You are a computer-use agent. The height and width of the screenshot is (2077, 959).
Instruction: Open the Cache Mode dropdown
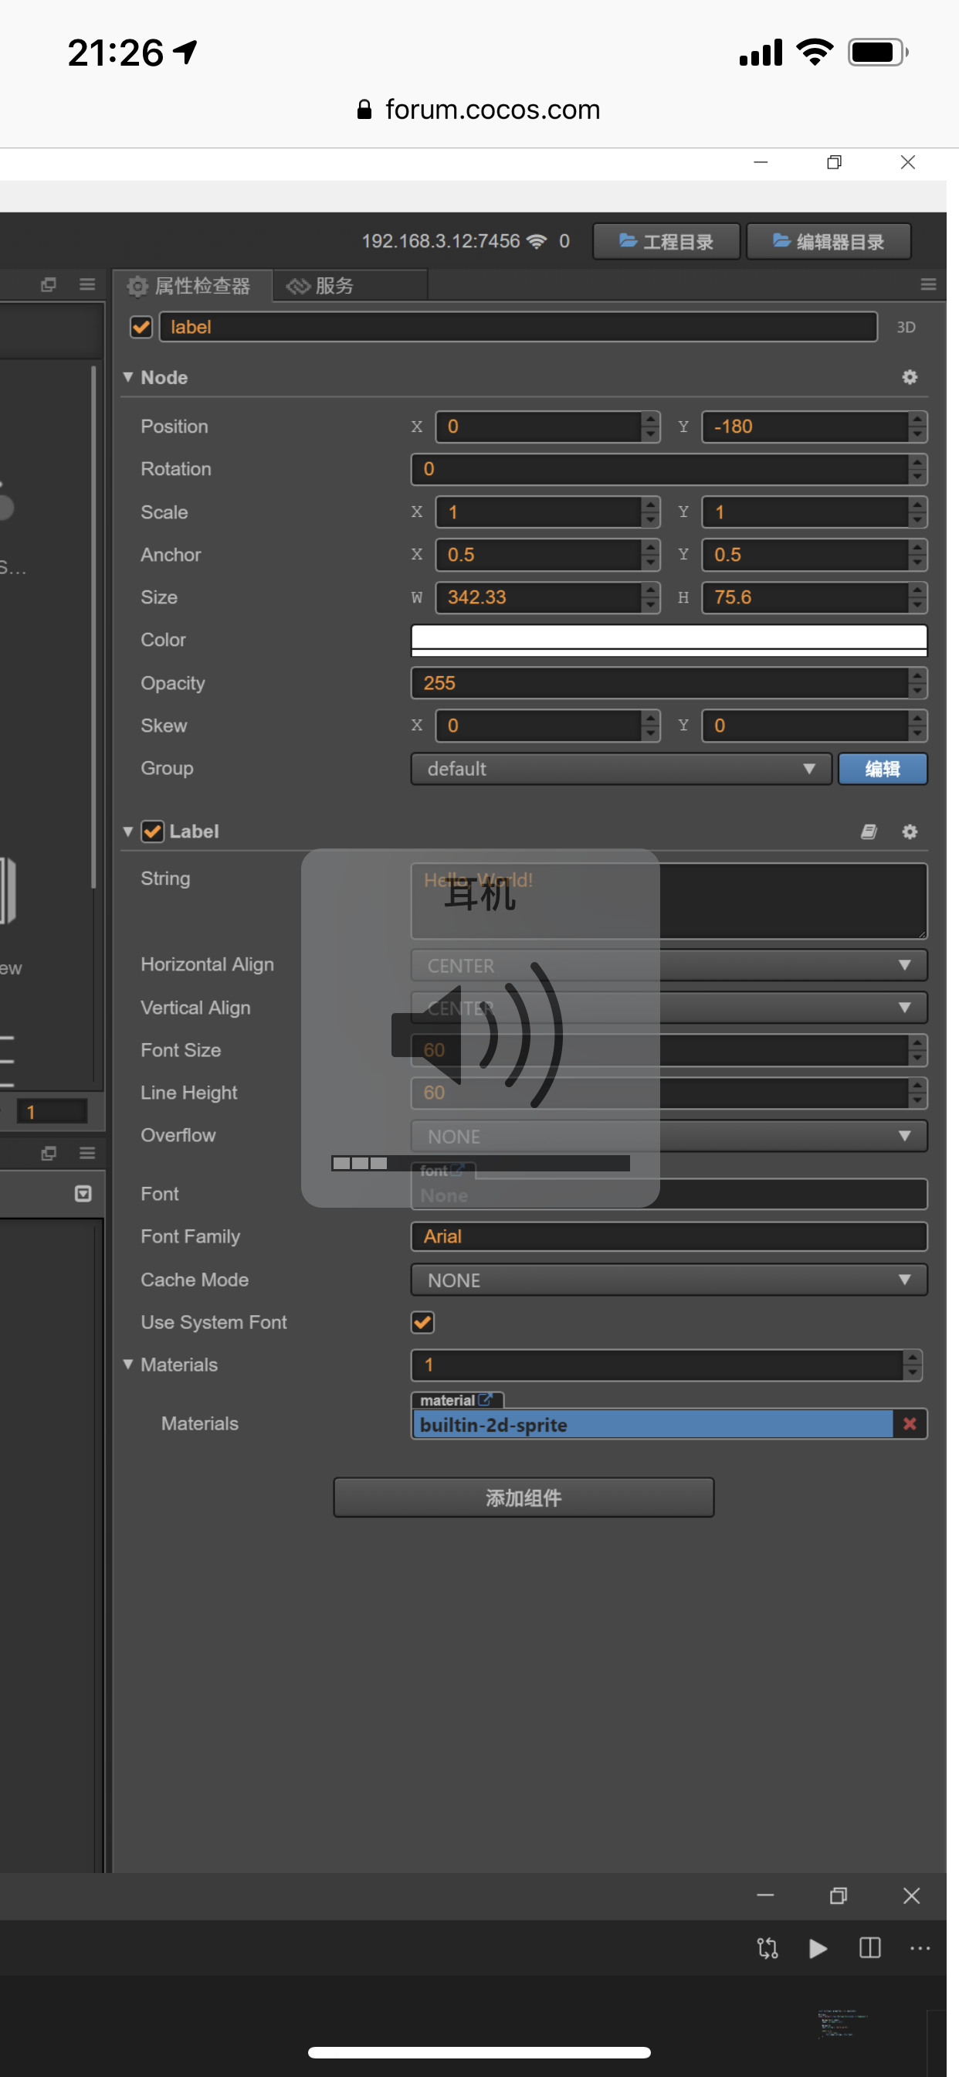click(669, 1280)
